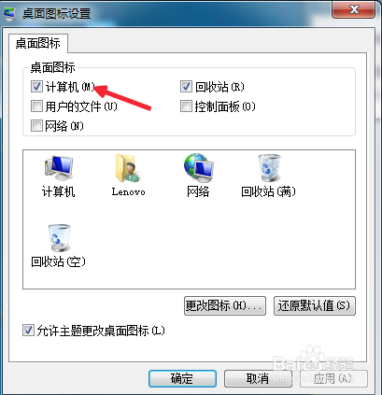Image resolution: width=382 pixels, height=395 pixels.
Task: Click the 取消 button
Action: pyautogui.click(x=258, y=378)
